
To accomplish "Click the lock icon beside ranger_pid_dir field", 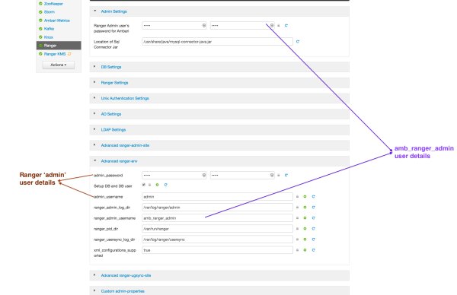I will coord(297,229).
